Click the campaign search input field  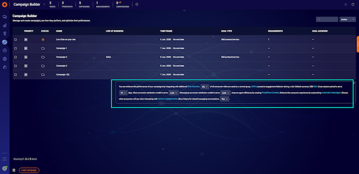[327, 20]
